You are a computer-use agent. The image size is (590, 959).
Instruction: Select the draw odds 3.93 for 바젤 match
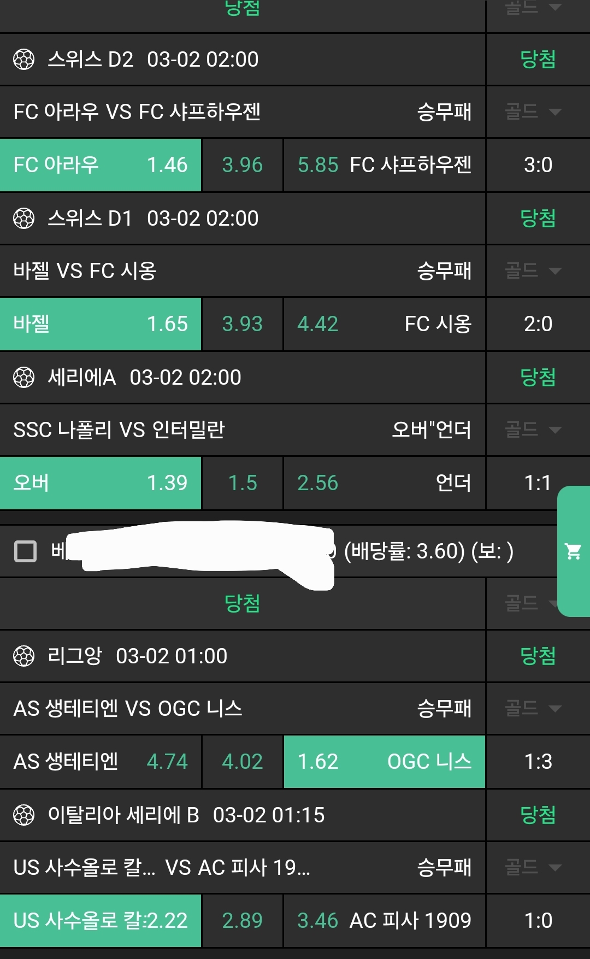click(x=242, y=324)
